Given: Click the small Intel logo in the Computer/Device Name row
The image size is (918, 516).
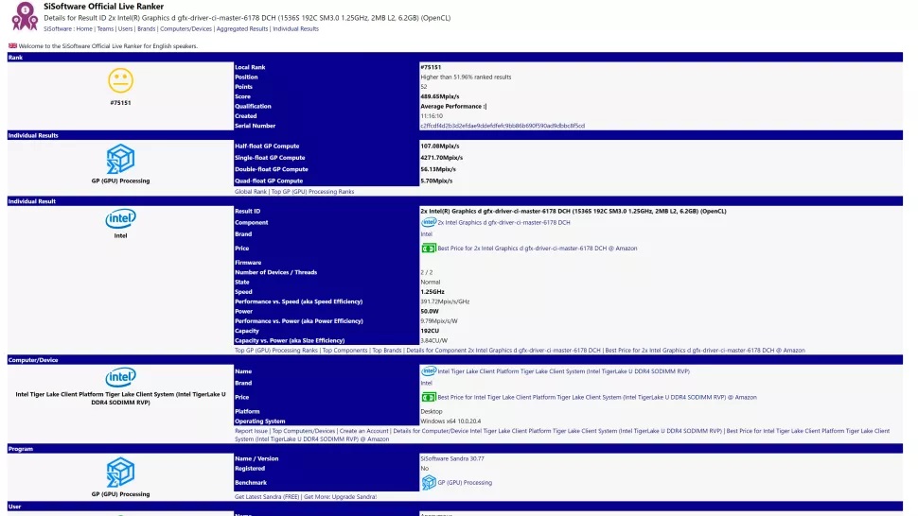Looking at the screenshot, I should tap(429, 371).
